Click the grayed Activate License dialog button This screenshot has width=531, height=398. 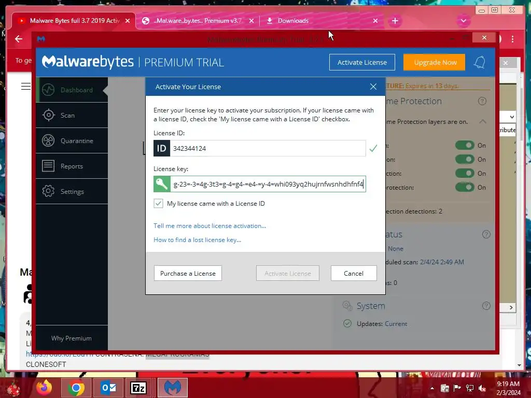pyautogui.click(x=287, y=273)
